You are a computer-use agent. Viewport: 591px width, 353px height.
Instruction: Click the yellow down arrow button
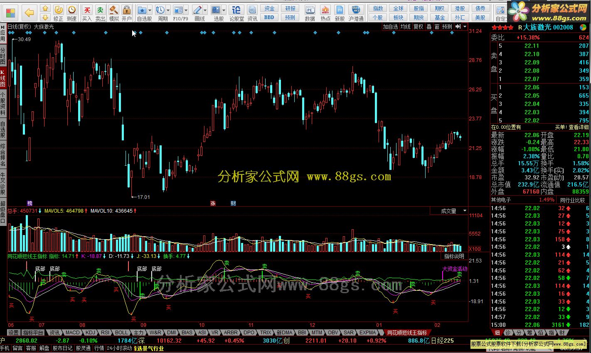point(46,17)
